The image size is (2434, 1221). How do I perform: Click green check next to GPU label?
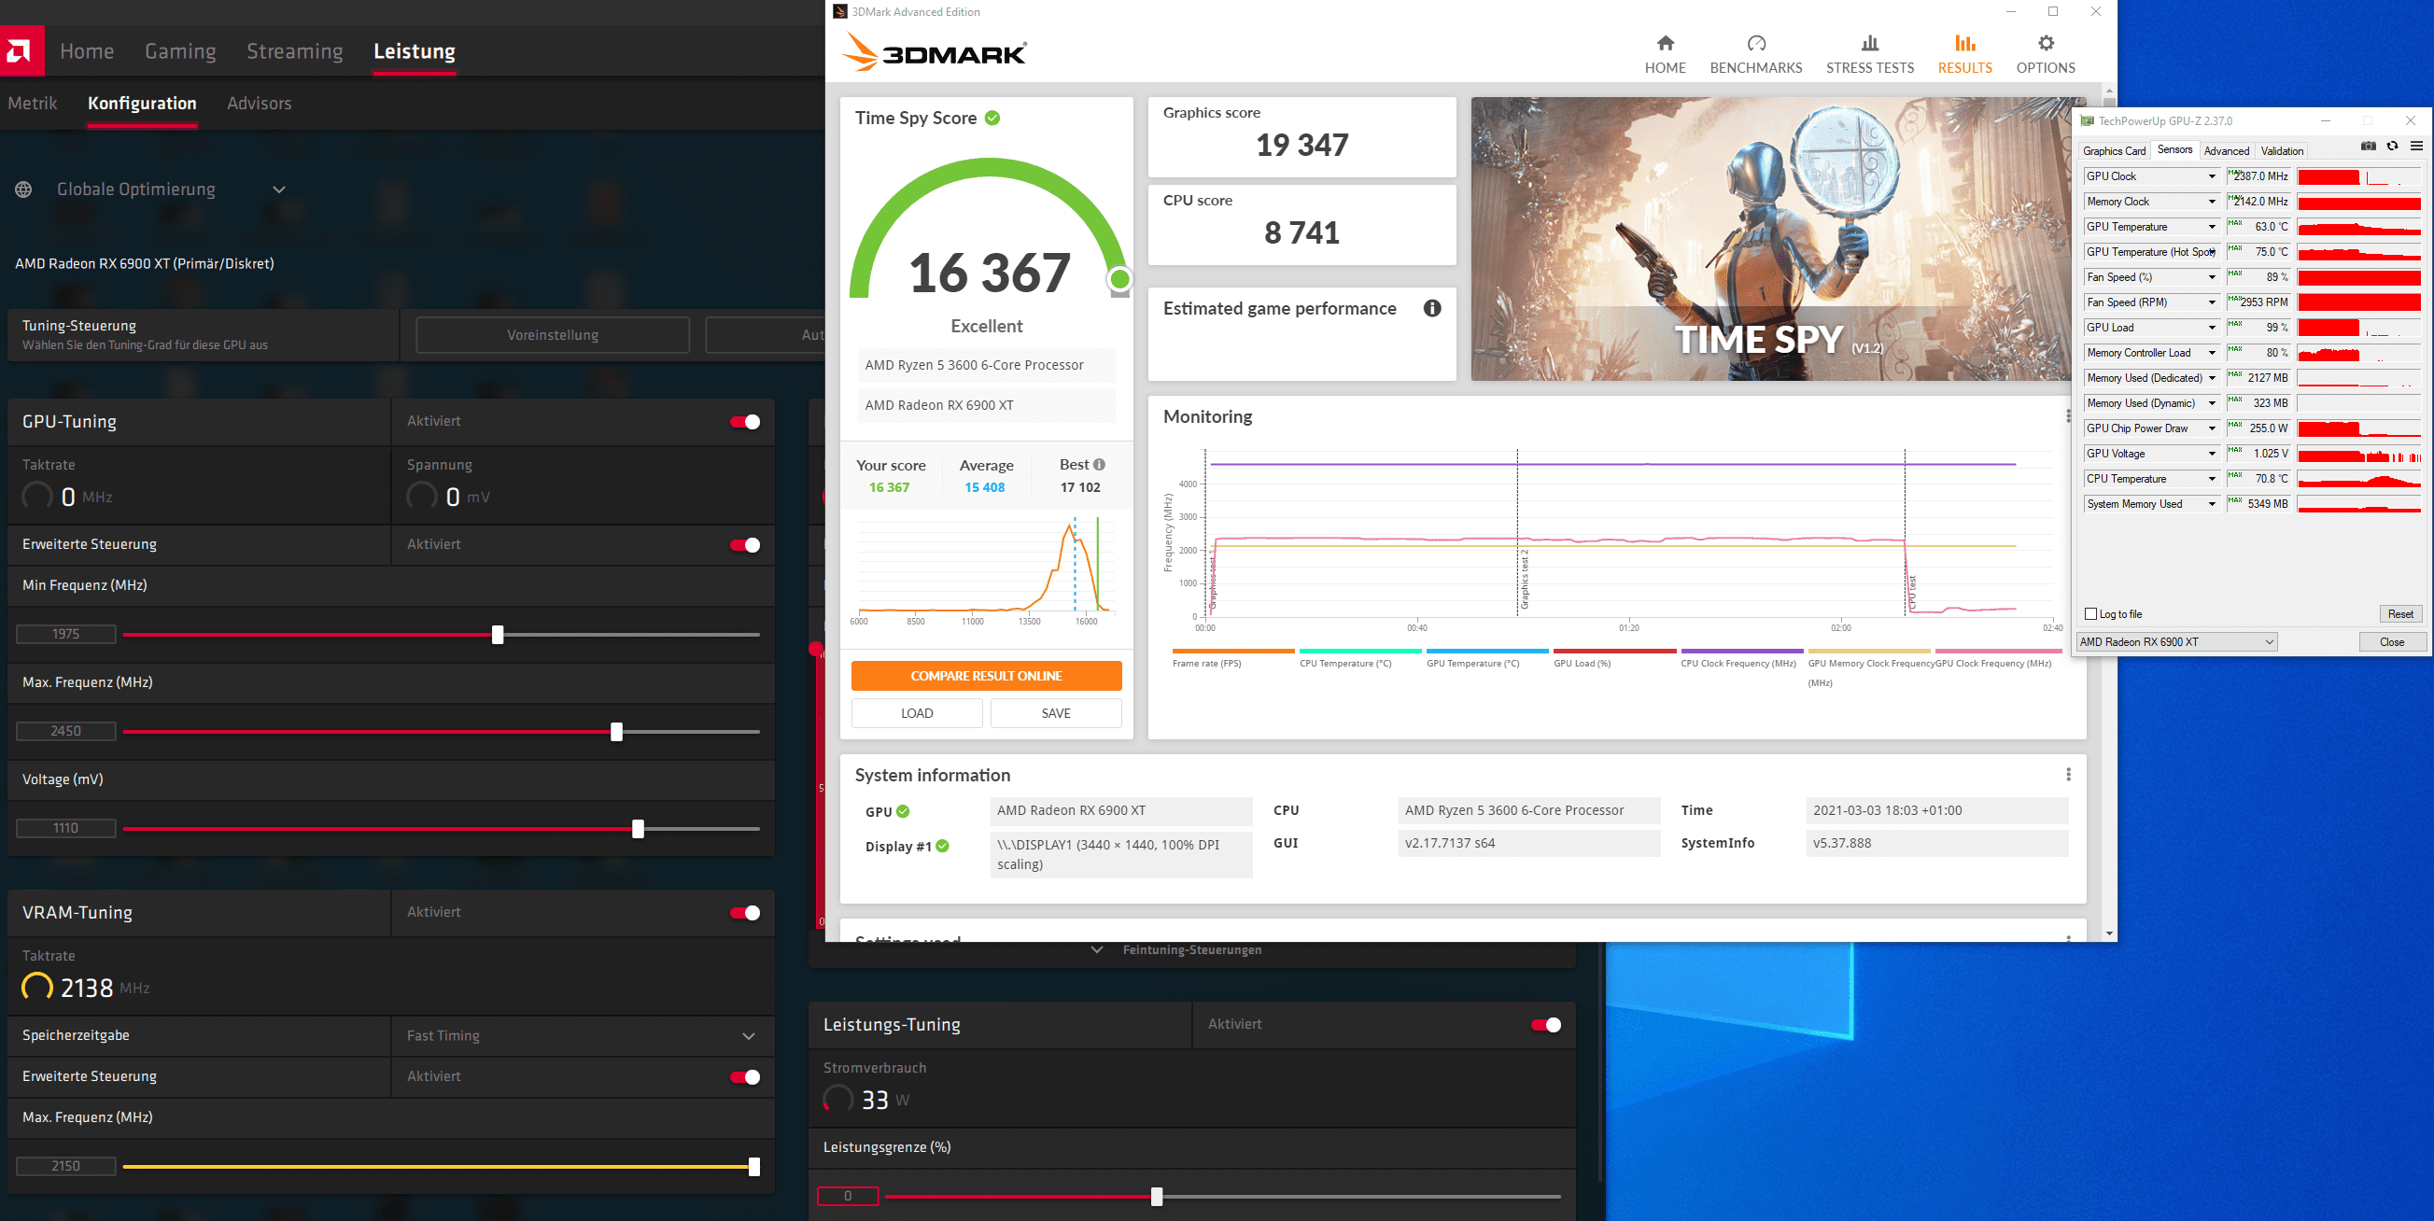902,811
